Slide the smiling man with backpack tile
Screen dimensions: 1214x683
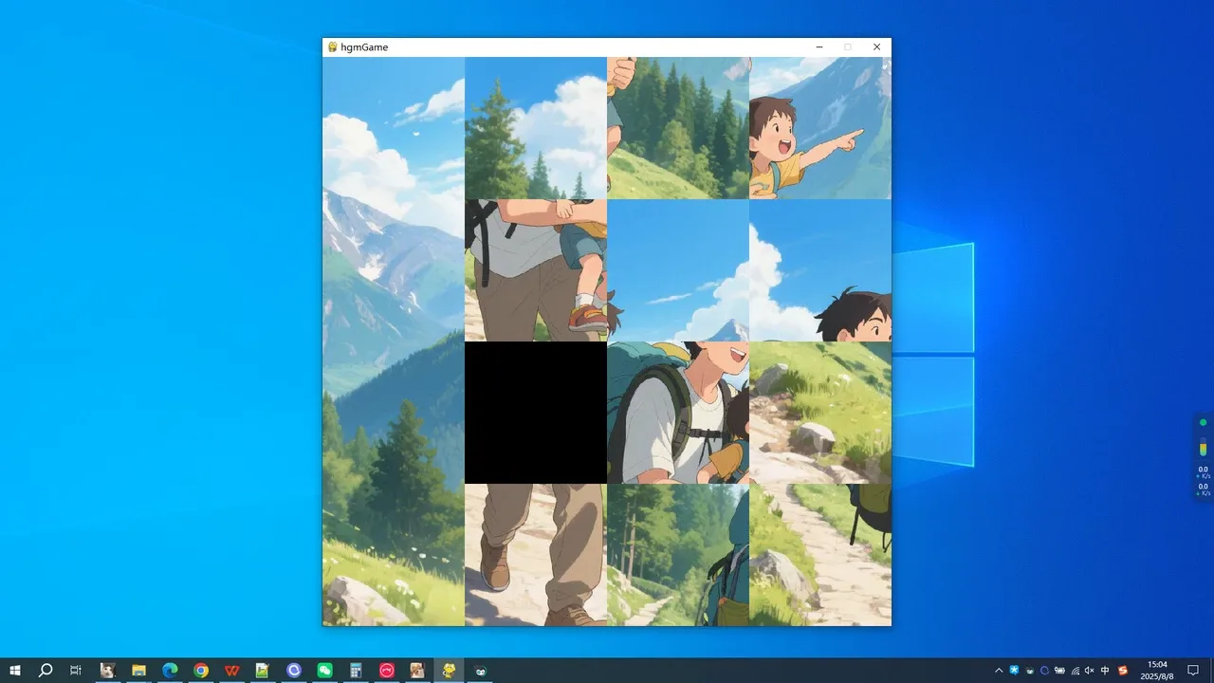click(678, 413)
